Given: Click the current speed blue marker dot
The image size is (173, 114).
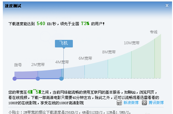Looking at the screenshot, I should (62, 79).
